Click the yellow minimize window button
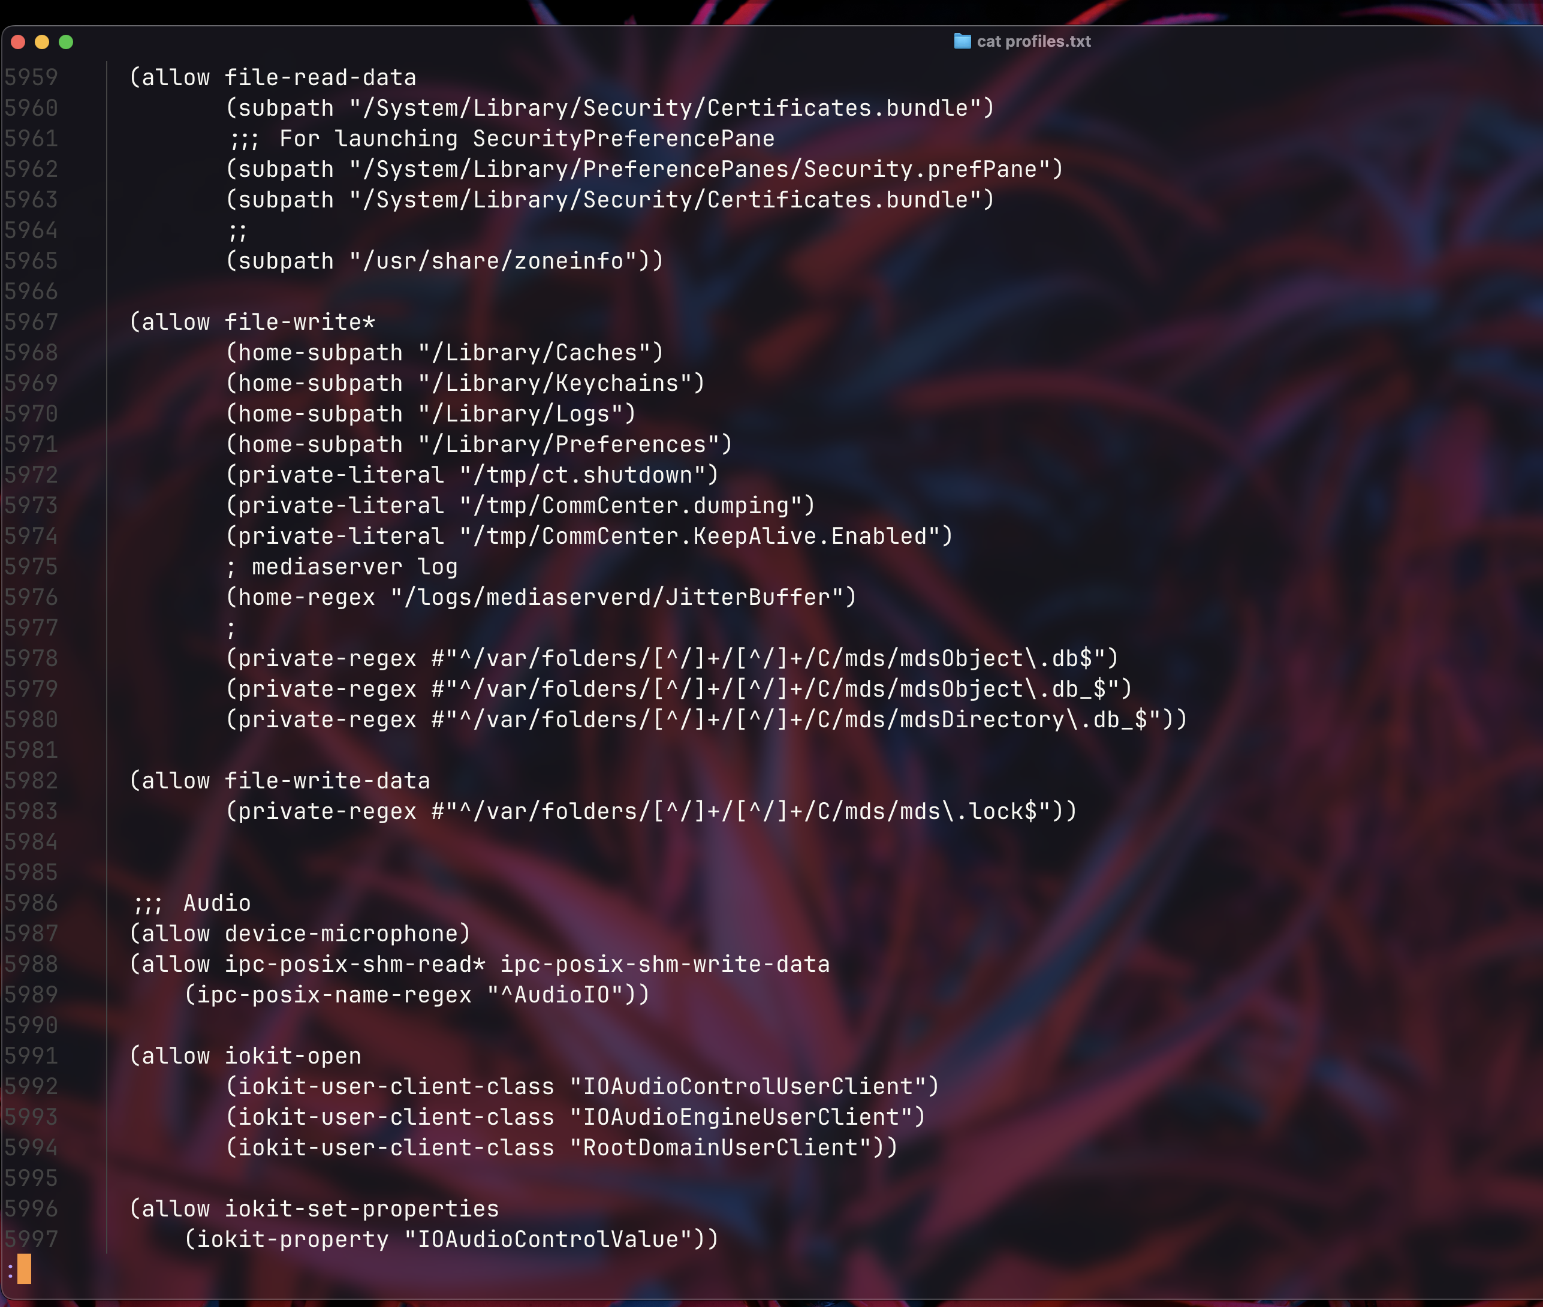Screen dimensions: 1543x1307 tap(42, 42)
